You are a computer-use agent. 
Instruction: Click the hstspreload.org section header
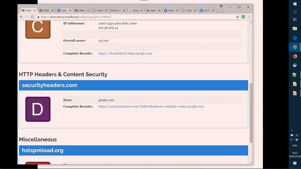point(134,150)
